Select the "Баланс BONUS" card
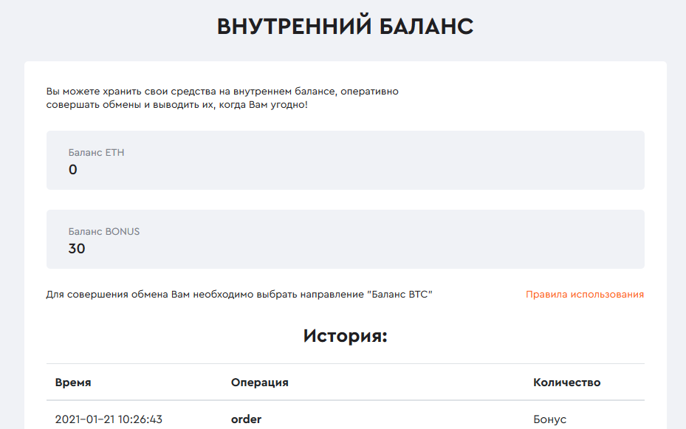This screenshot has width=686, height=429. [x=344, y=238]
